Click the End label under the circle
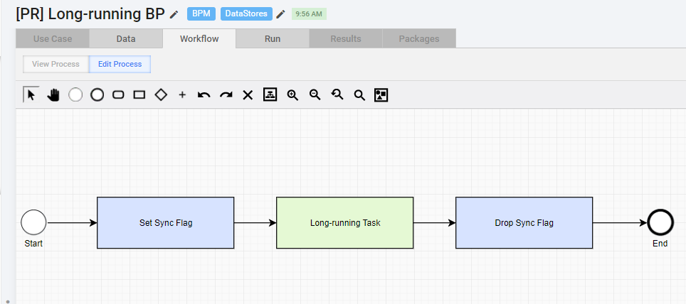The image size is (686, 304). (x=660, y=244)
